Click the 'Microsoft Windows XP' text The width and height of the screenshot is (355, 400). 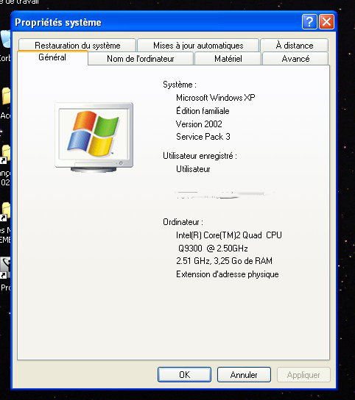click(216, 98)
